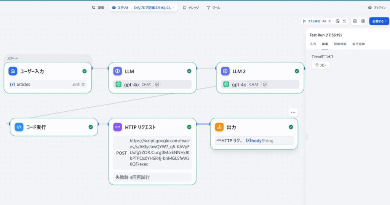Click the LLM node brain icon
This screenshot has height=205, width=390.
click(x=118, y=71)
